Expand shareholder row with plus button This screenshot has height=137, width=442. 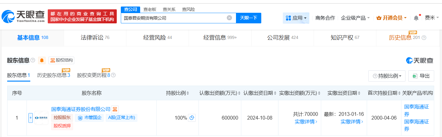[x=31, y=118]
